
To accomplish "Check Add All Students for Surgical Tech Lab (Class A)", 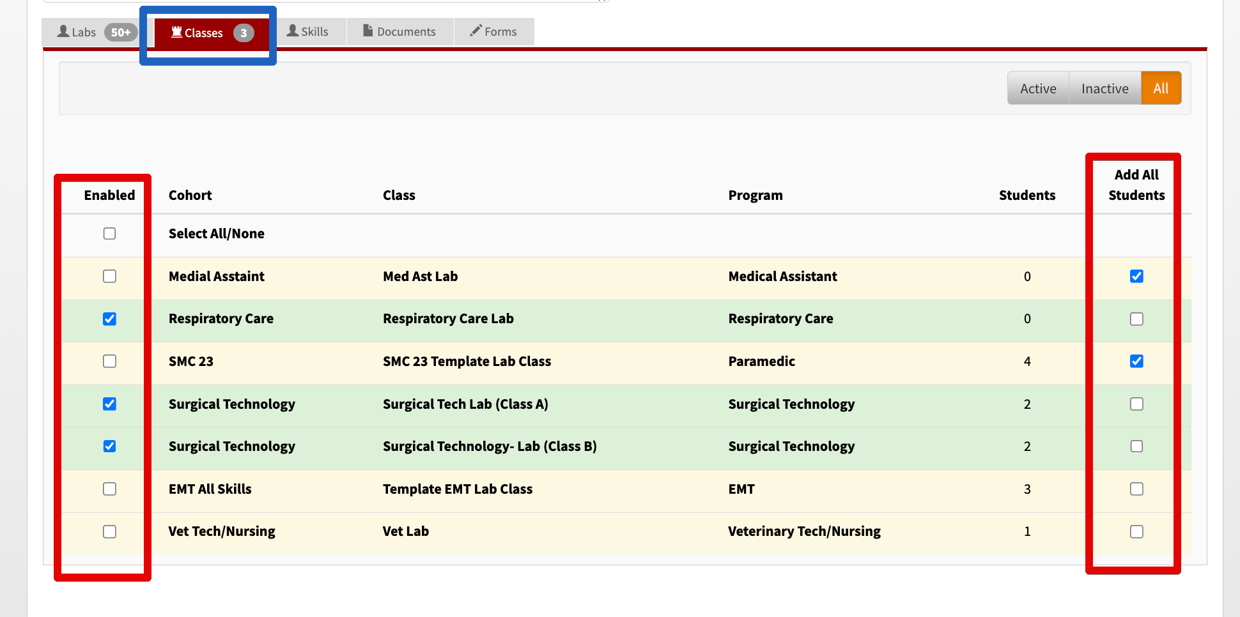I will coord(1136,404).
